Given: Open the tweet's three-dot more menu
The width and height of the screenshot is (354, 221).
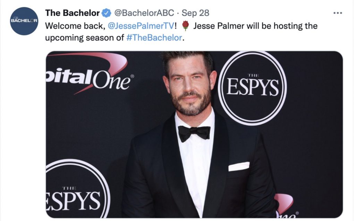Looking at the screenshot, I should (x=338, y=13).
